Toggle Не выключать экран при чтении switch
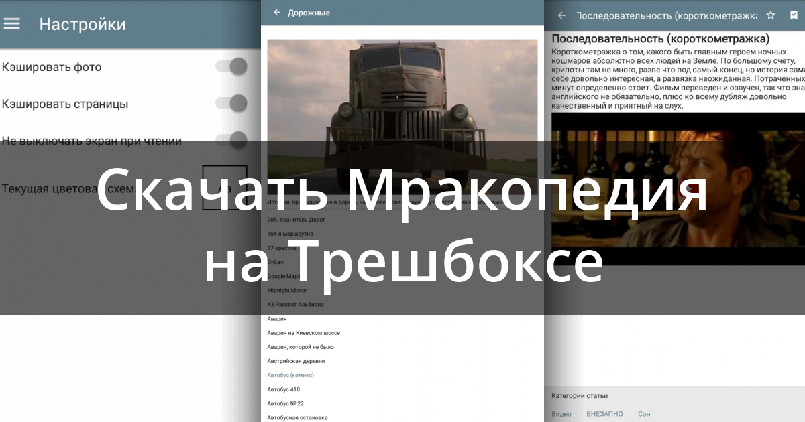805x422 pixels. 231,140
